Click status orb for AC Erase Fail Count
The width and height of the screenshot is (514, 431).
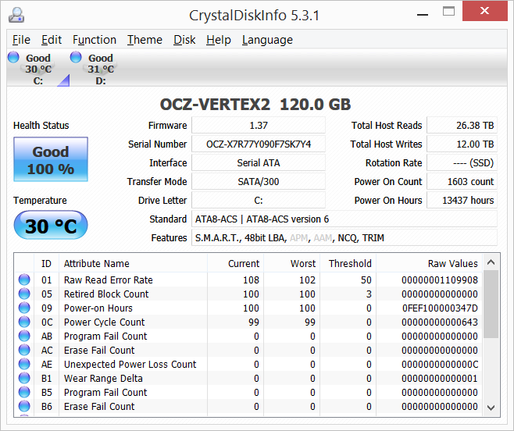(24, 350)
